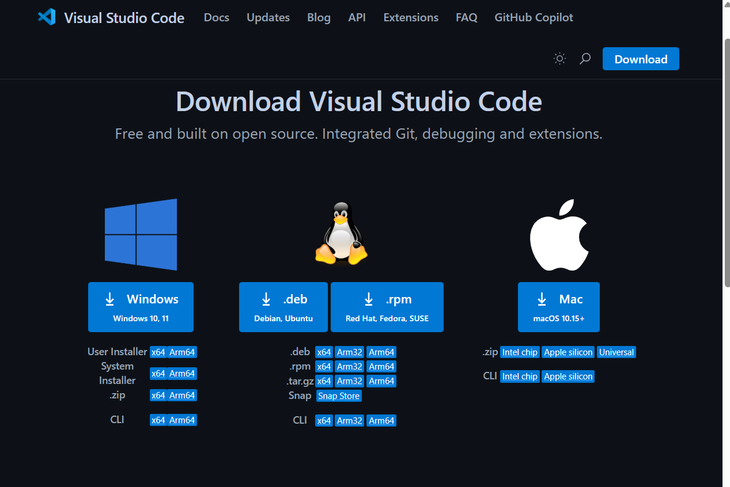Choose Mac .zip Universal link
Screen dimensions: 730x487
point(616,352)
